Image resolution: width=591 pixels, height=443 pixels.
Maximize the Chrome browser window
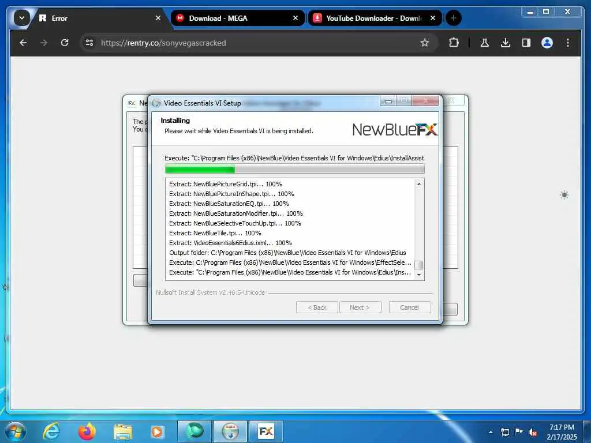click(x=546, y=12)
